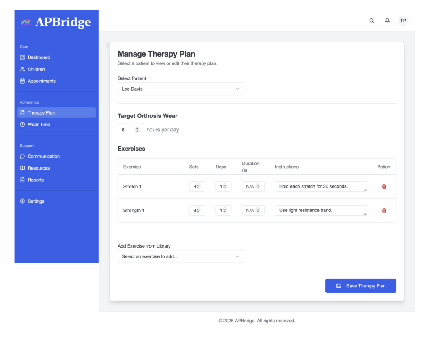Adjust Duration stepper for Strength 1
The image size is (430, 355).
257,210
